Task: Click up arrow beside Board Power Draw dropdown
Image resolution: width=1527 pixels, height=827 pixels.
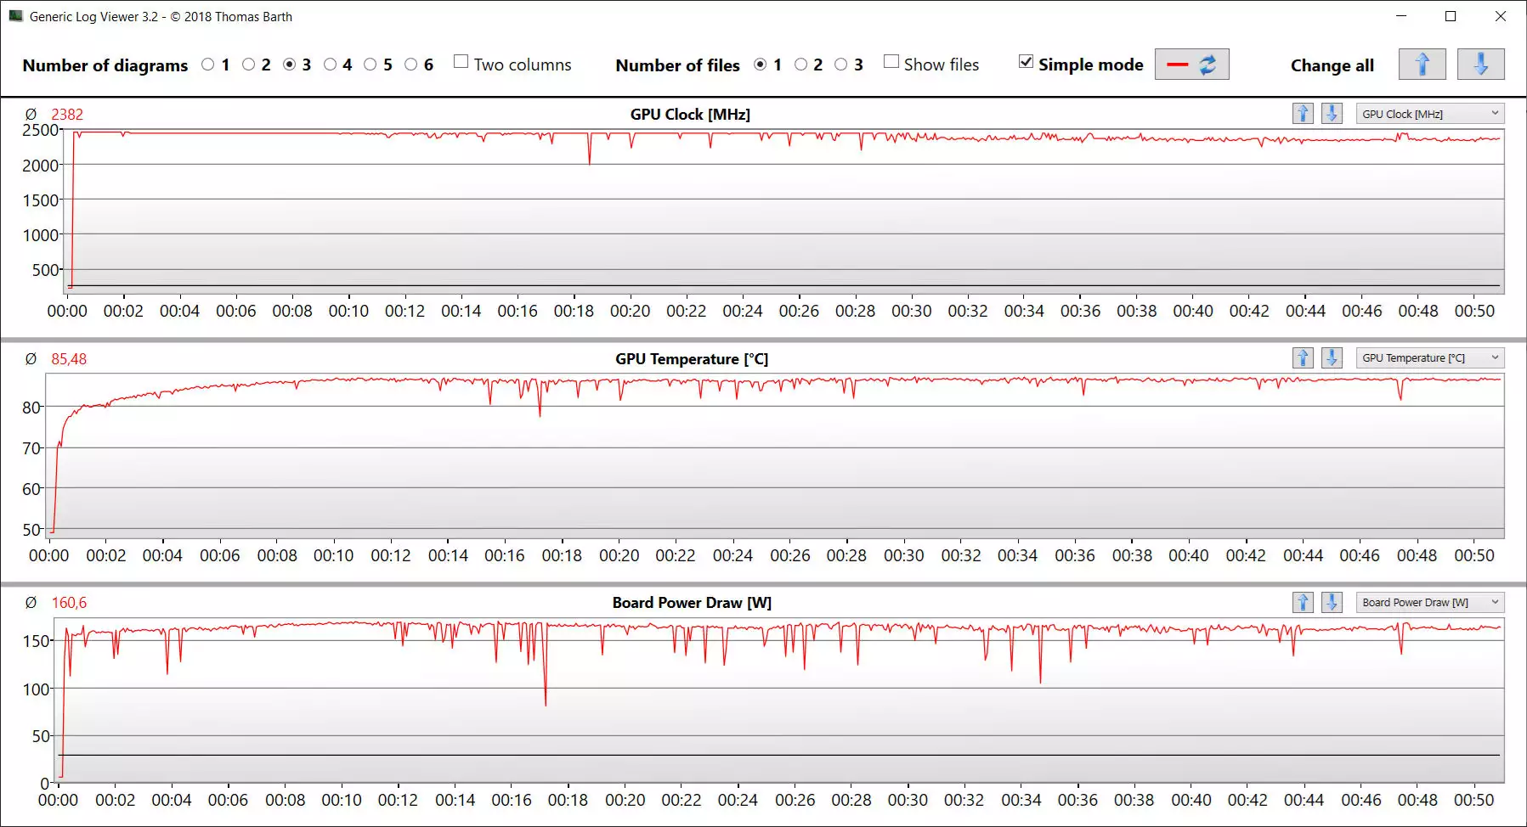Action: [1303, 603]
